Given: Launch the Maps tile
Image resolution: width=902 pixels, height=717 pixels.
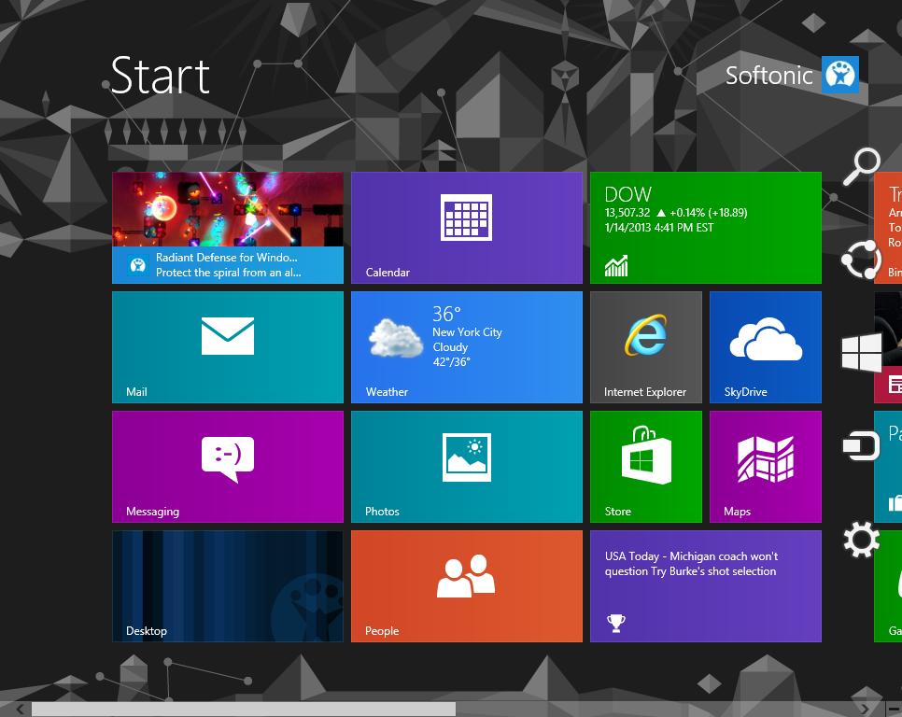Looking at the screenshot, I should tap(765, 466).
